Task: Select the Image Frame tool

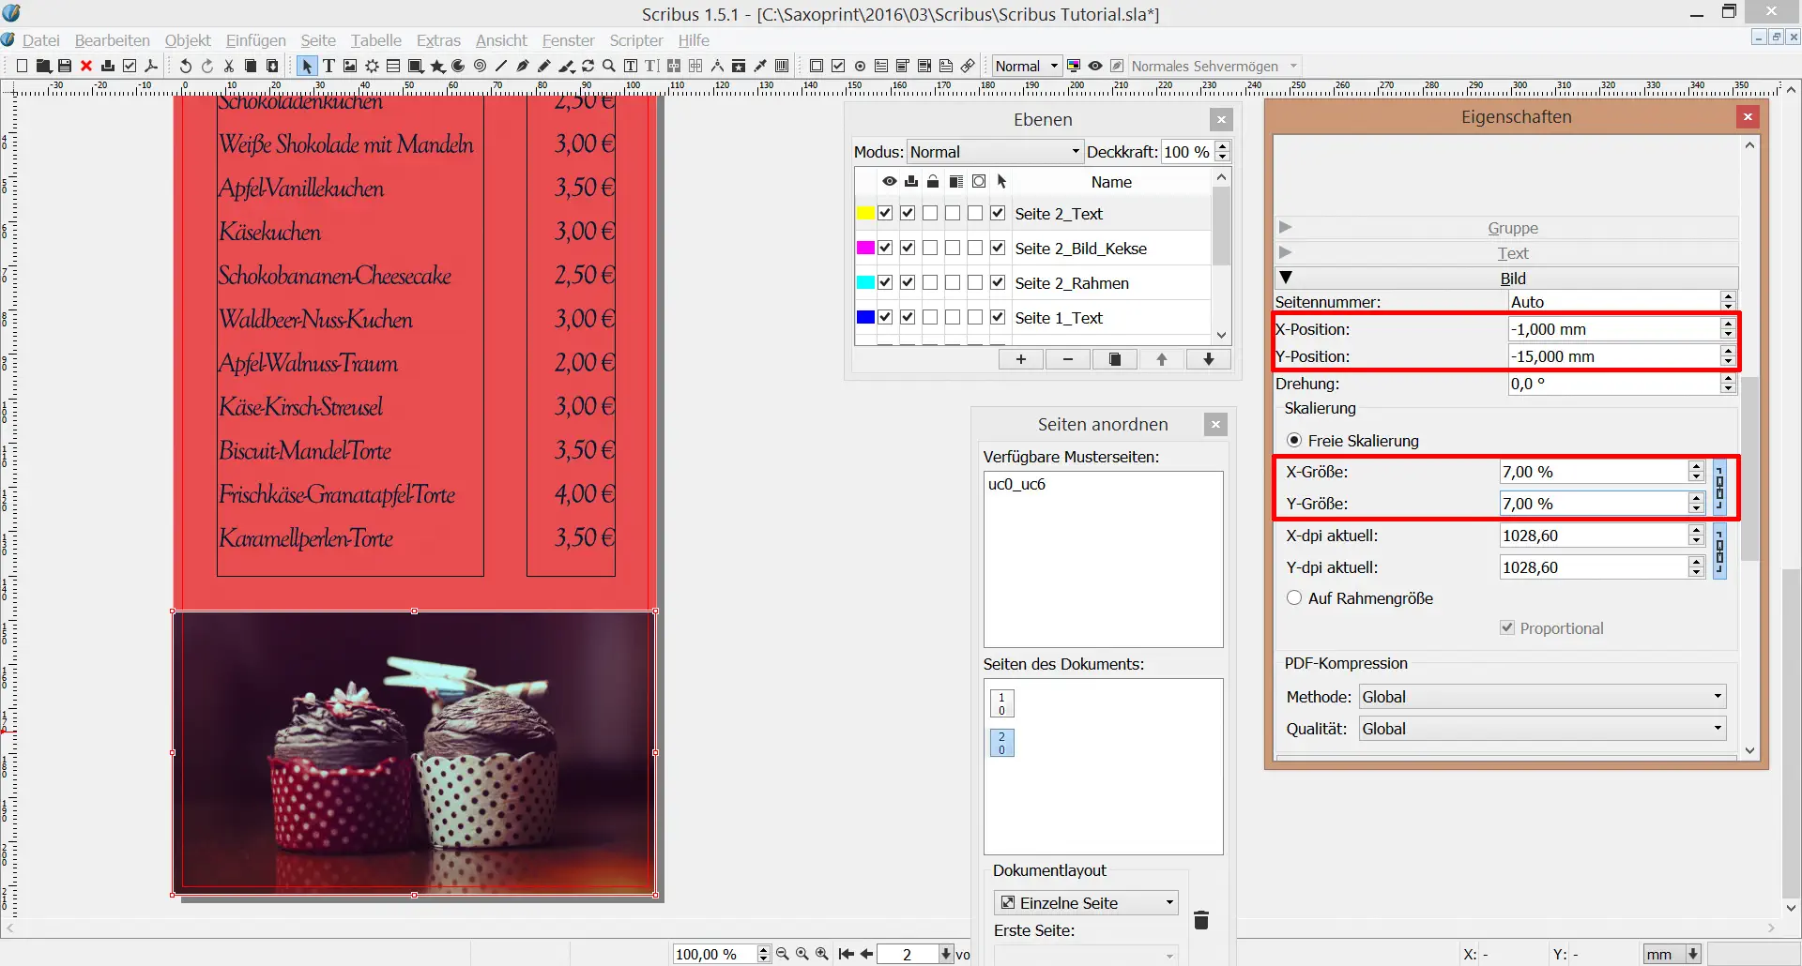Action: tap(350, 66)
